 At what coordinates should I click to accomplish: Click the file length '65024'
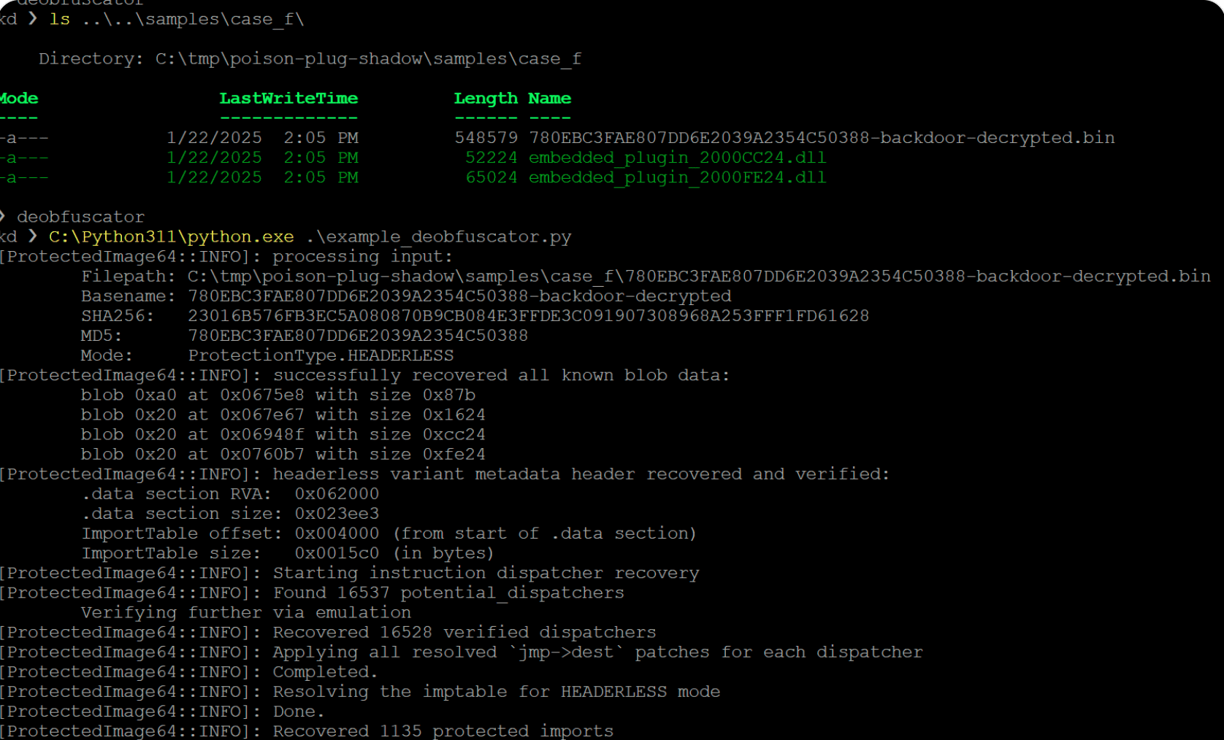[491, 177]
